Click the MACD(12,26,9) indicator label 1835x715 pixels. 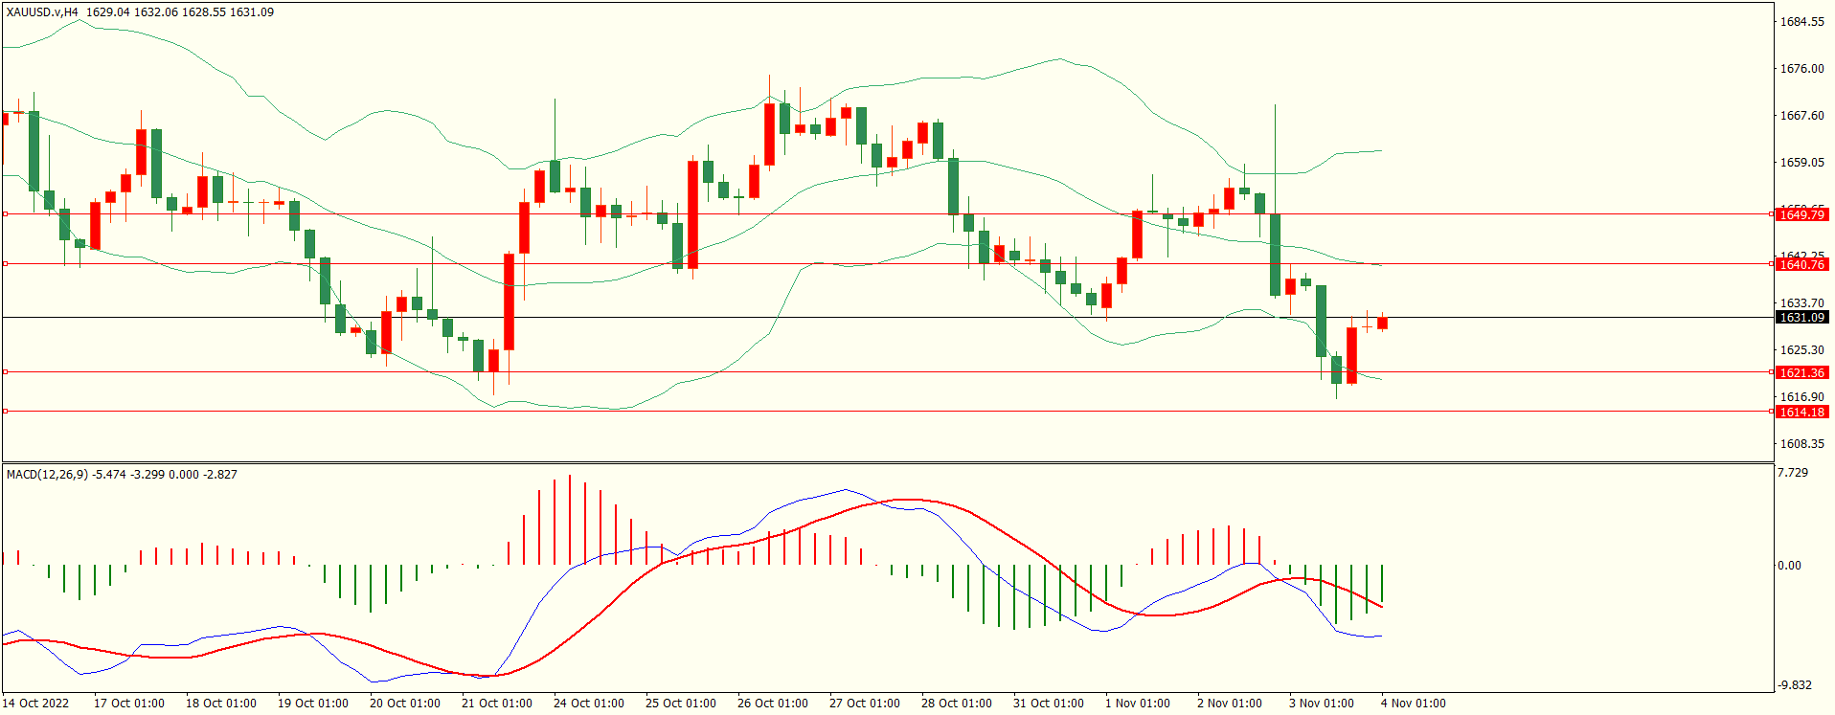47,474
